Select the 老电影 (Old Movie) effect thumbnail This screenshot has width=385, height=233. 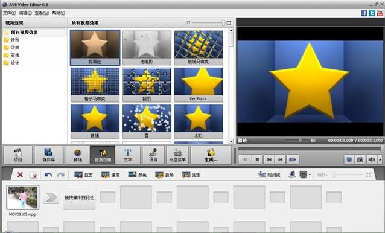tap(147, 48)
